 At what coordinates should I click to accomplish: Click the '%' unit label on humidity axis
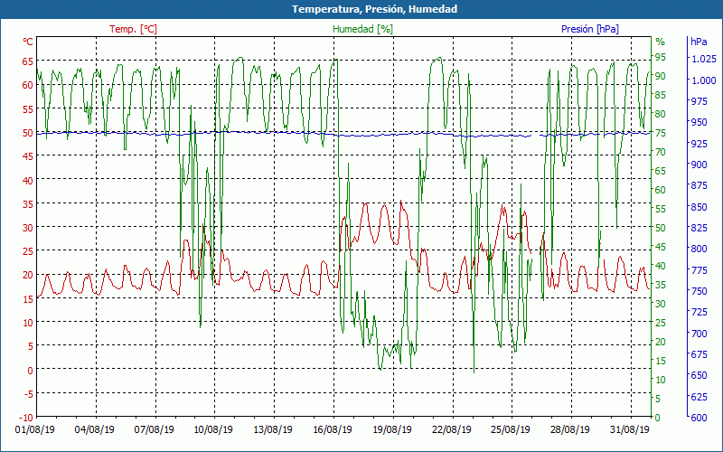661,42
